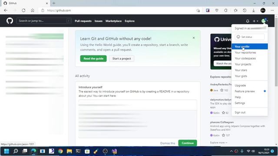The image size is (278, 156).
Task: Select Your projects menu item
Action: click(249, 64)
